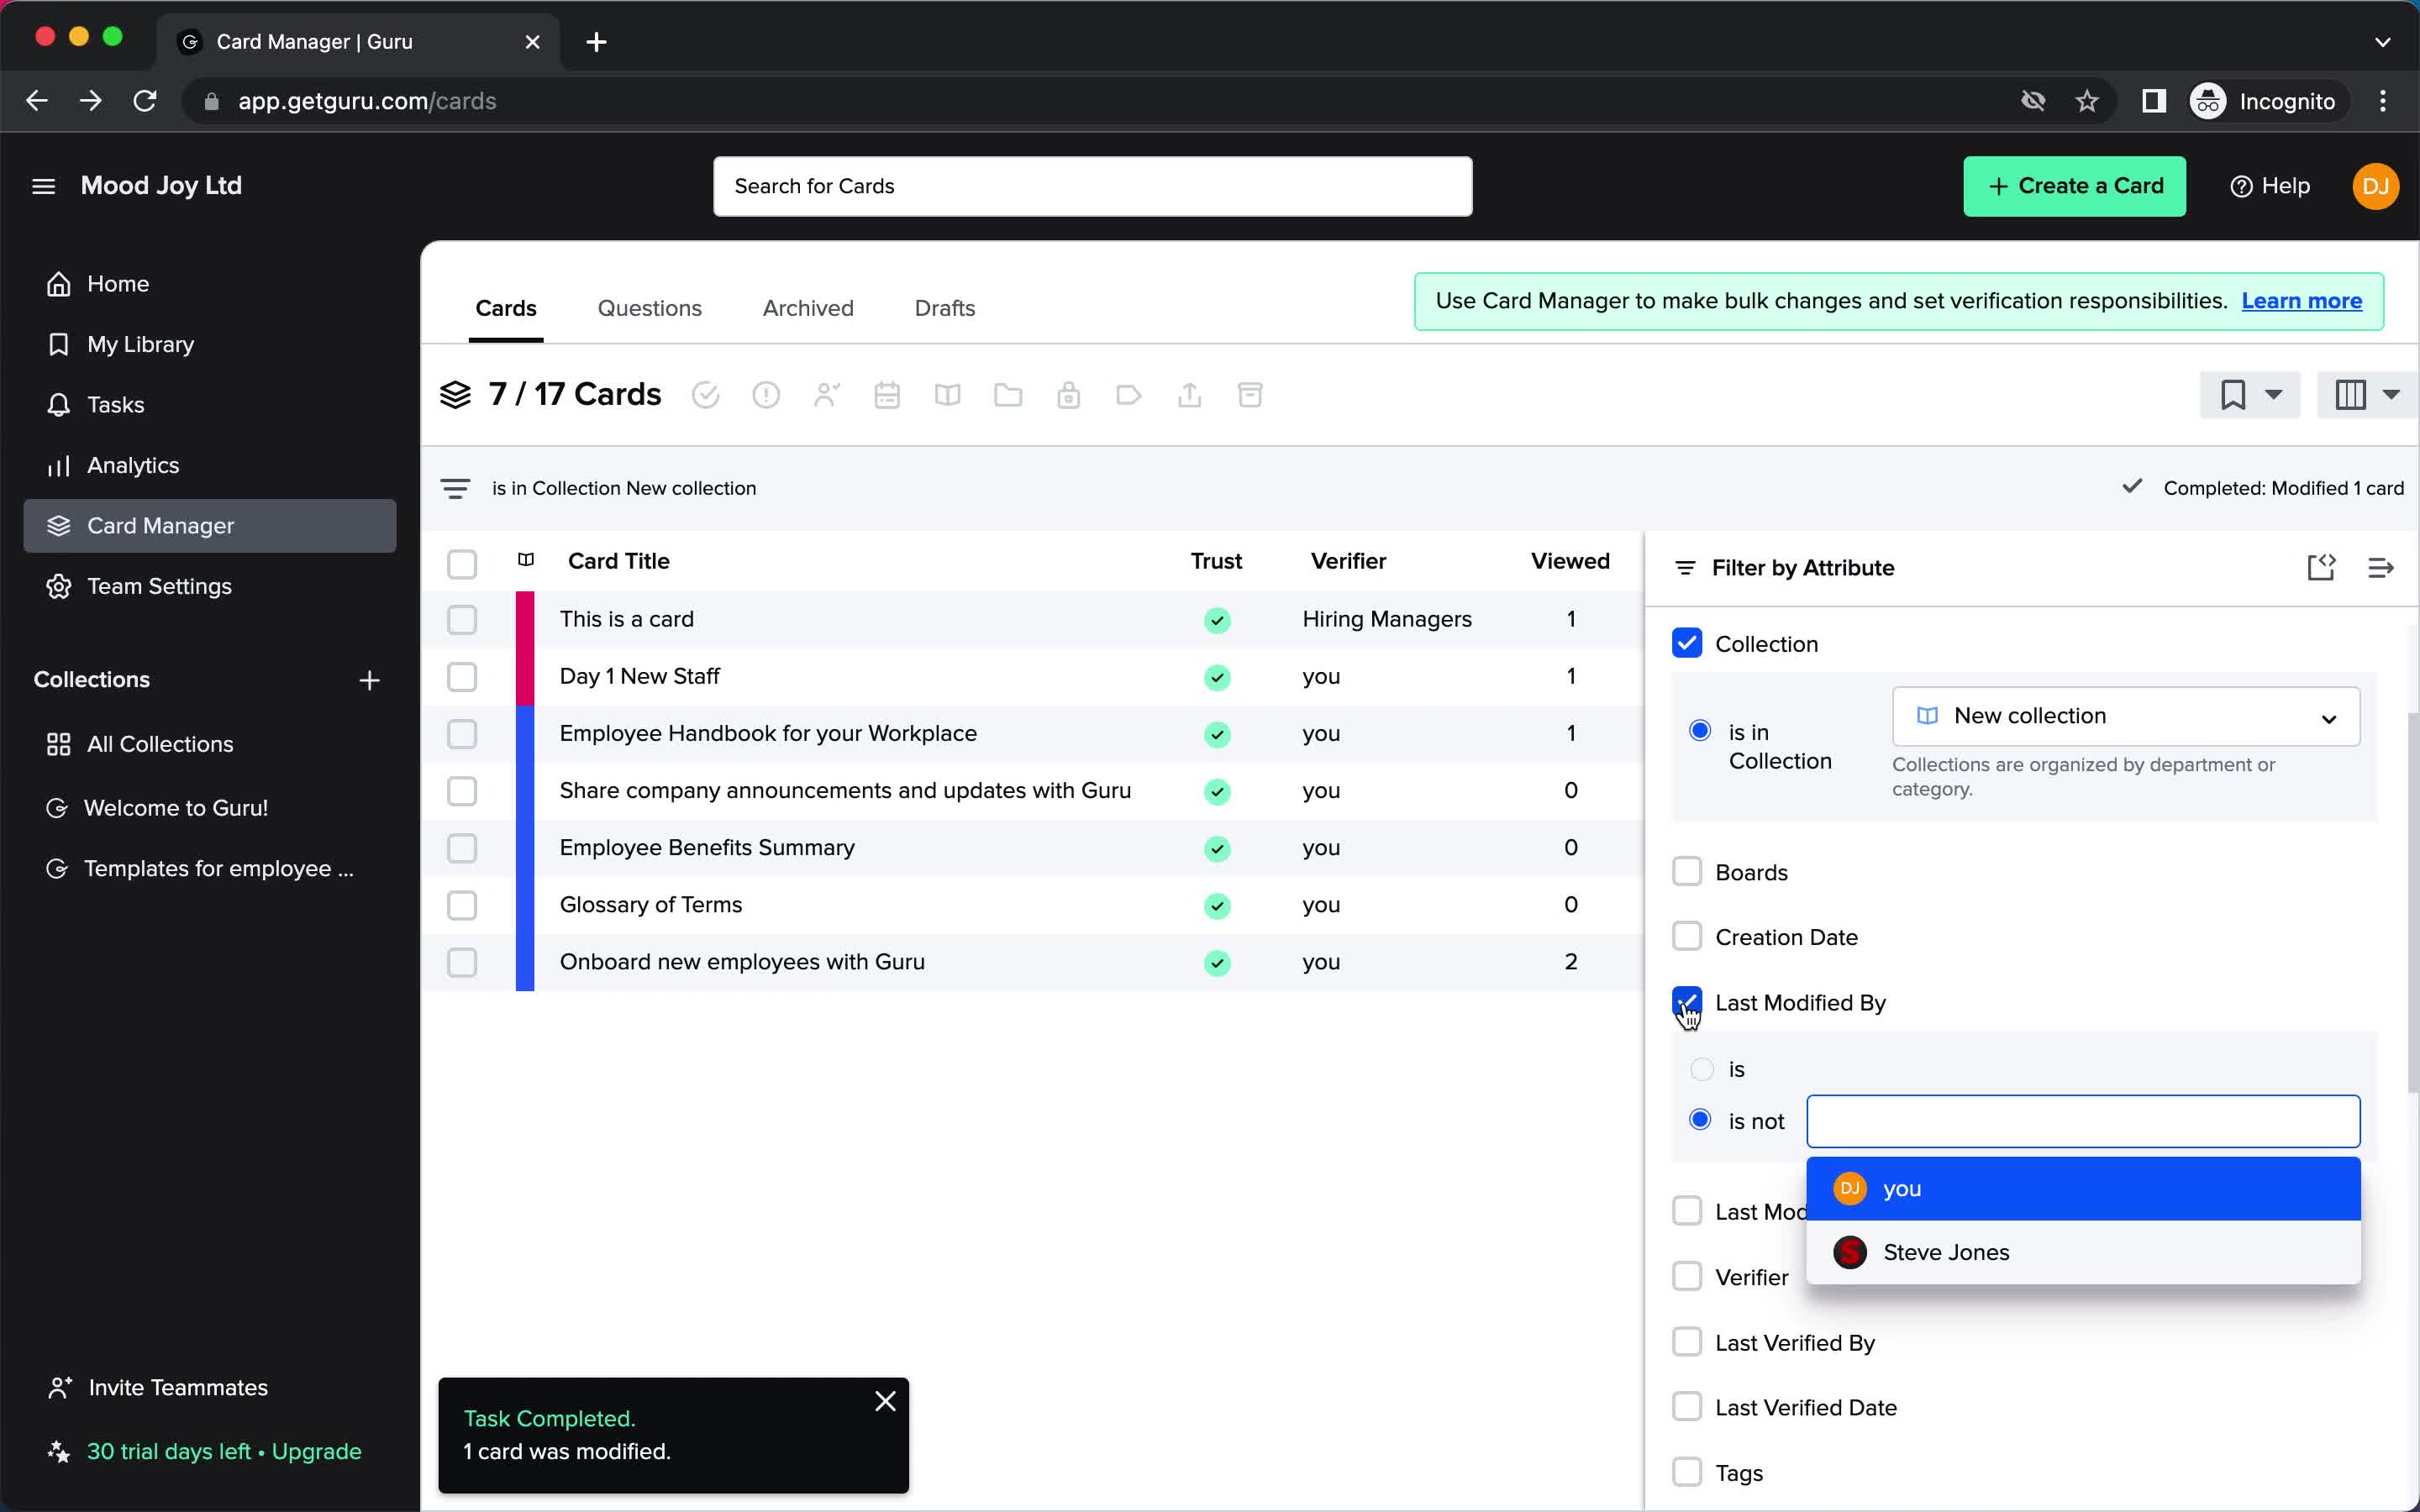The width and height of the screenshot is (2420, 1512).
Task: Collapse the Filter by Attribute panel
Action: pyautogui.click(x=2381, y=568)
